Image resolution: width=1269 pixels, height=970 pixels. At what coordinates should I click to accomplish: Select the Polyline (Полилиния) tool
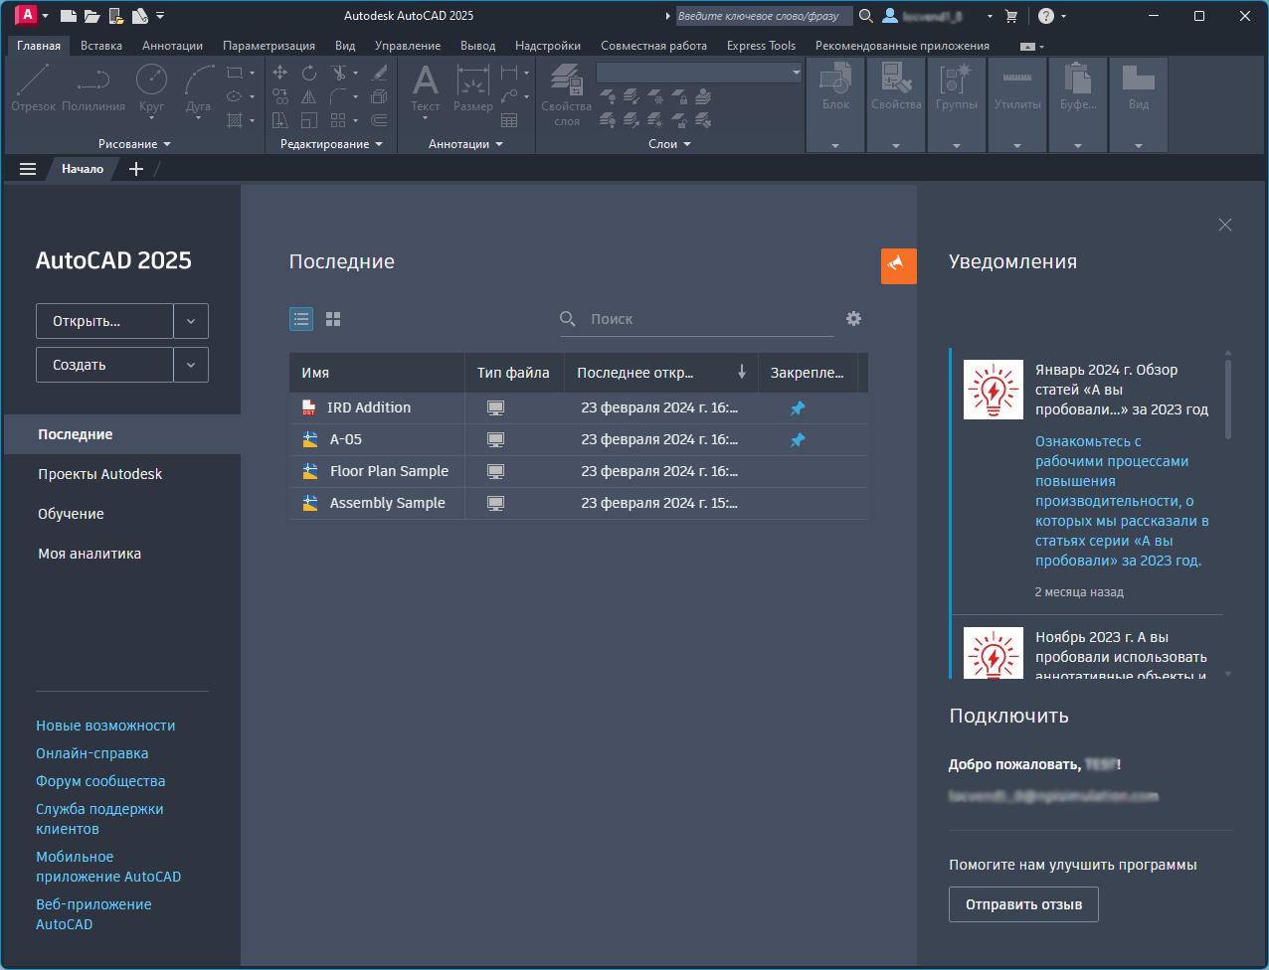(93, 88)
